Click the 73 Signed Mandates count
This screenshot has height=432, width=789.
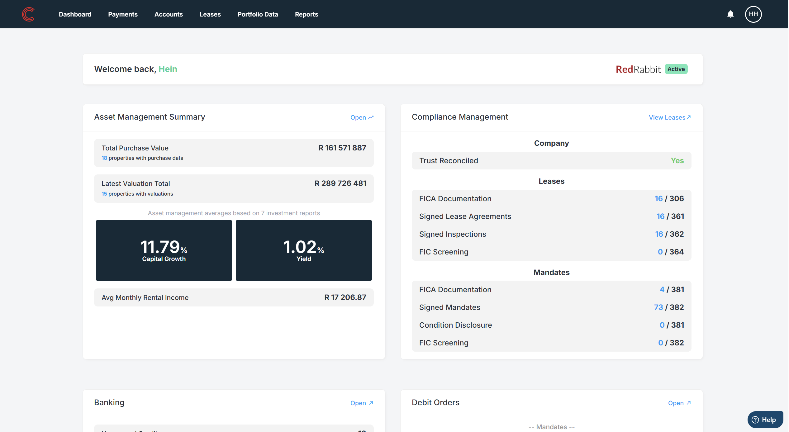(x=658, y=307)
